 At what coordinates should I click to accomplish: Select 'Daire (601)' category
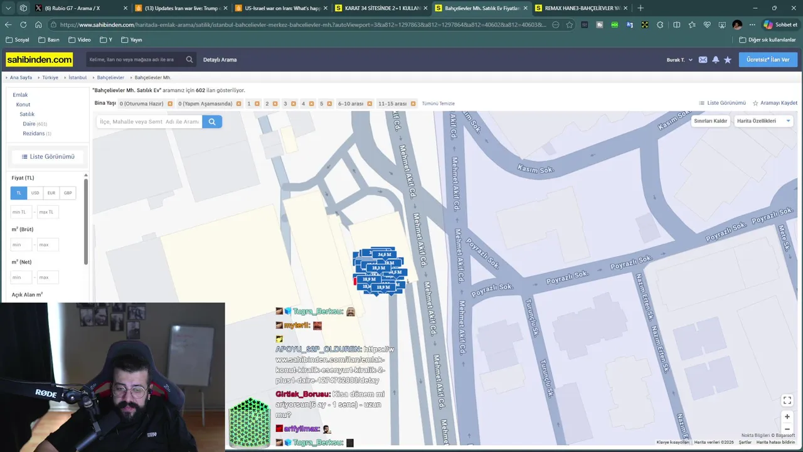click(x=35, y=124)
